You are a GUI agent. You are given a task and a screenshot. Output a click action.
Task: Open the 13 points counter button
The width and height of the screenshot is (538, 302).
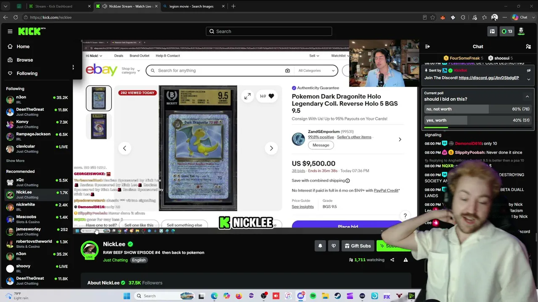pyautogui.click(x=507, y=31)
